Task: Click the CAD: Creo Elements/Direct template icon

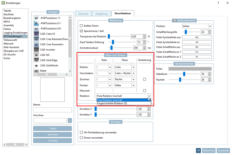Action: 37,39
